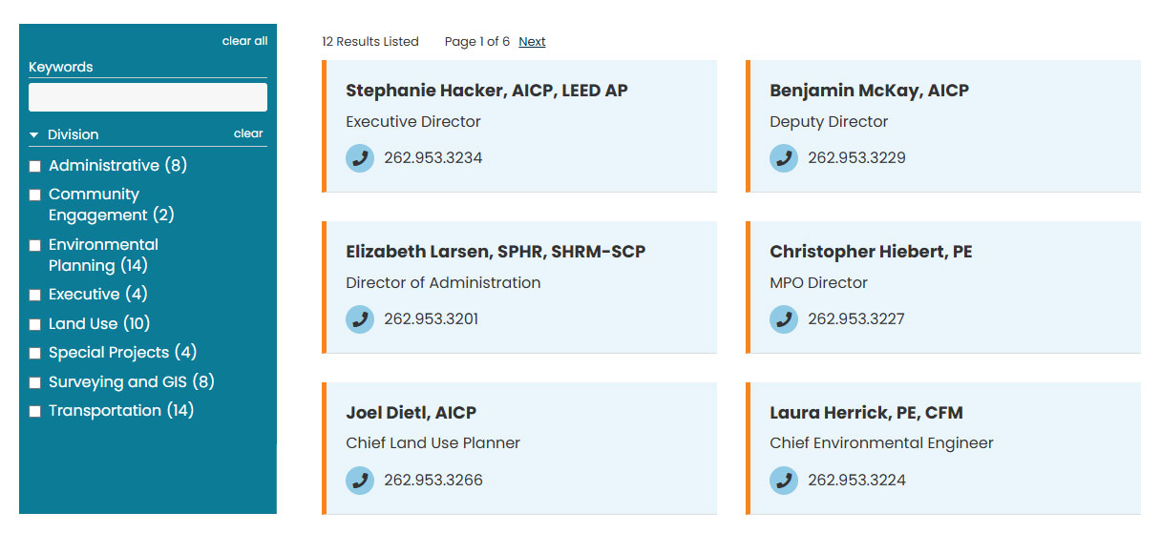Open Stephanie Hacker's staff card

point(486,91)
